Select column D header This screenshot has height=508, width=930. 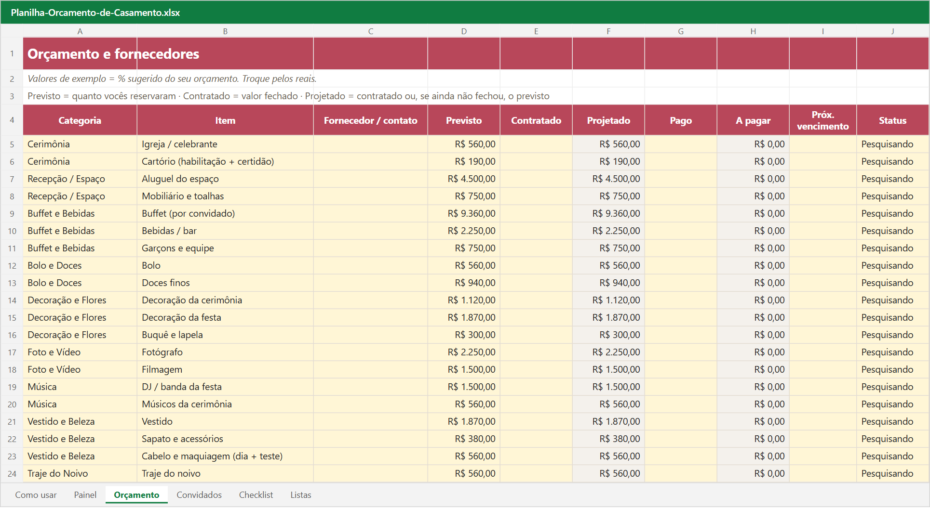464,31
